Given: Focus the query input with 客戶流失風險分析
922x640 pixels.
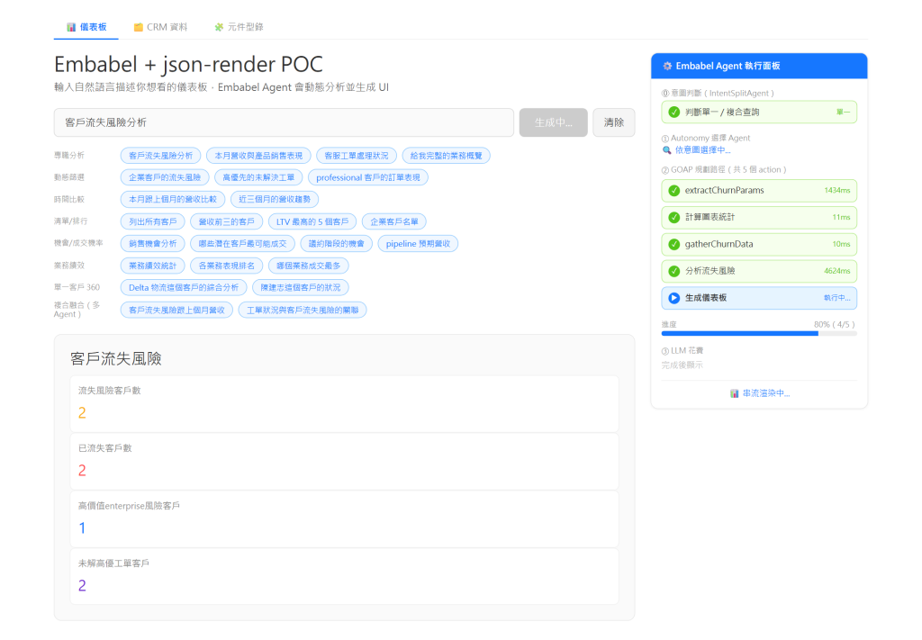Looking at the screenshot, I should pyautogui.click(x=284, y=122).
